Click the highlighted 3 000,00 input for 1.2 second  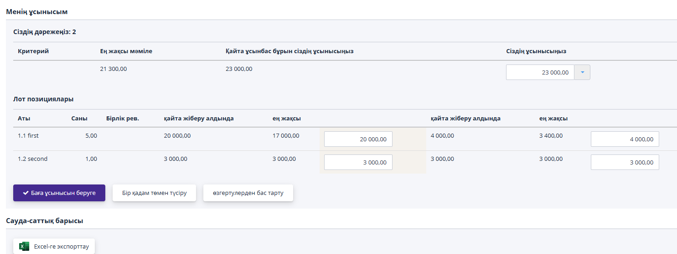pyautogui.click(x=358, y=162)
